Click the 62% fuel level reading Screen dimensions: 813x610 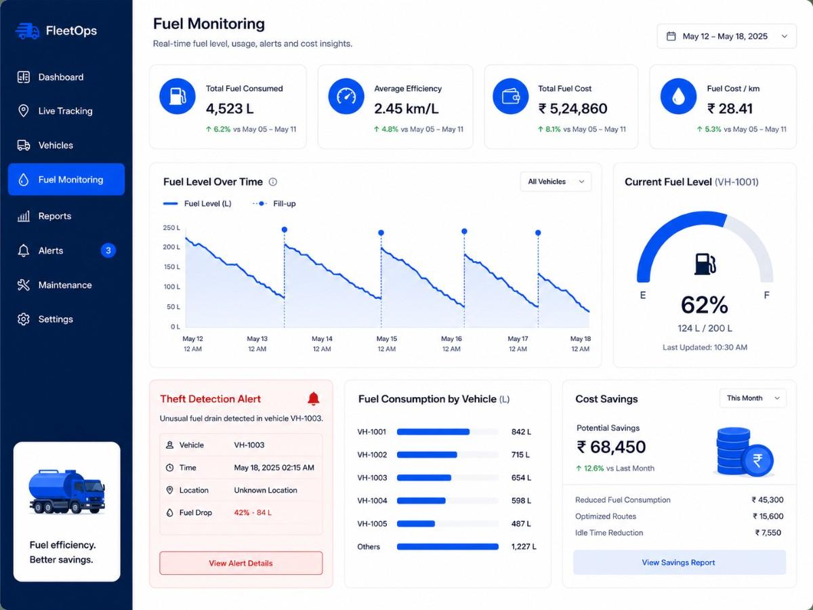pyautogui.click(x=705, y=305)
